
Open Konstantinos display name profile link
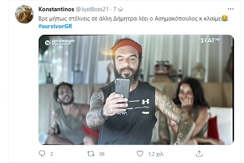point(56,9)
